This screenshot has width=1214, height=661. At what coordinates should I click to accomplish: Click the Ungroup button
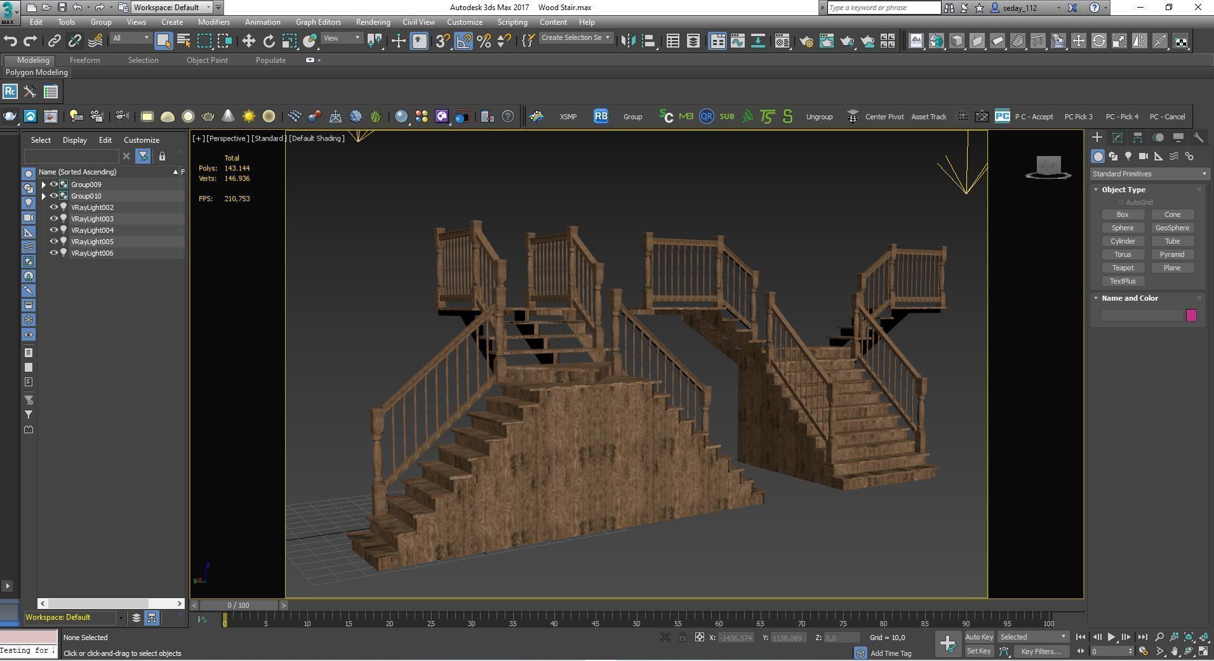pyautogui.click(x=819, y=117)
